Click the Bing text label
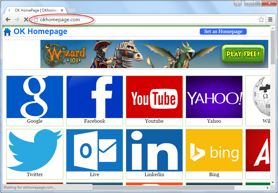278x193 pixels. [214, 175]
